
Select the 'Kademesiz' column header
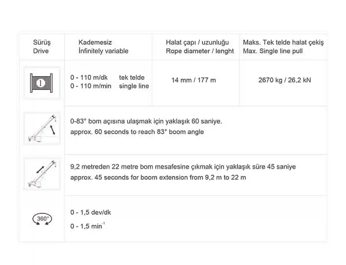coord(95,42)
